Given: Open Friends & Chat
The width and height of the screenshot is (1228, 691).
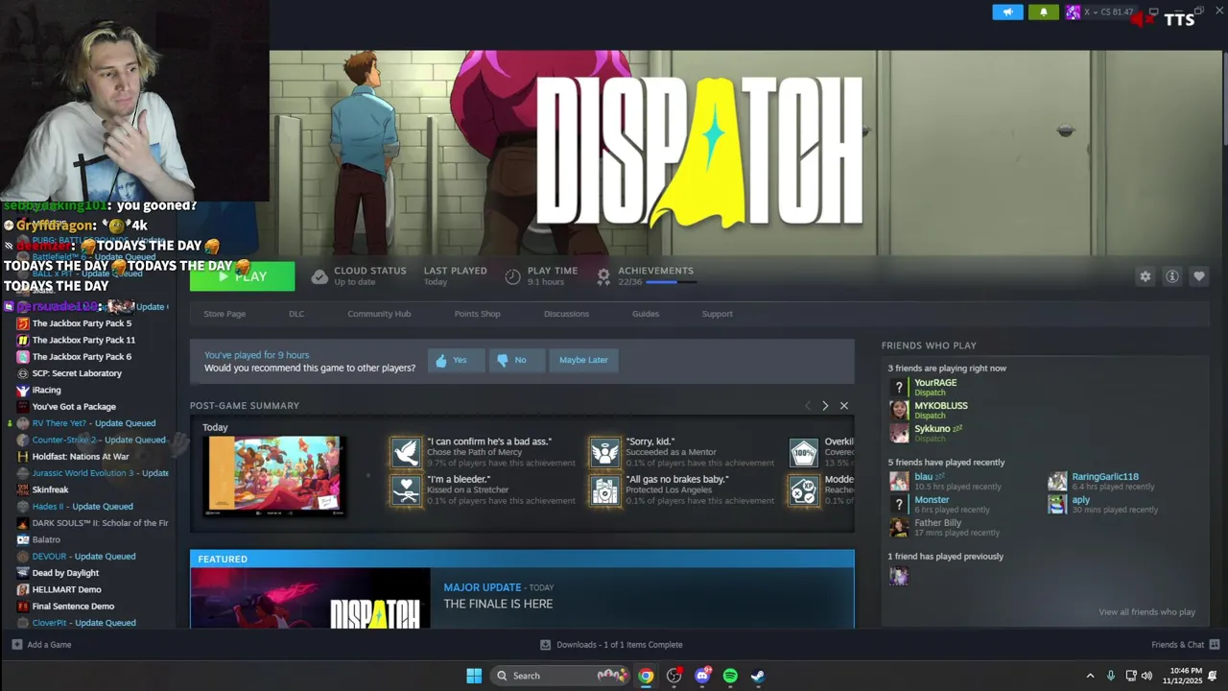Looking at the screenshot, I should pyautogui.click(x=1185, y=645).
